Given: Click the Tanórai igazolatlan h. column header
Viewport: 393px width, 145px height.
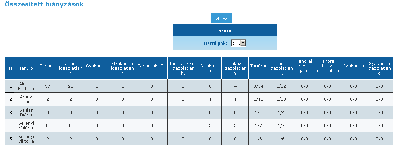Looking at the screenshot, I should (71, 68).
